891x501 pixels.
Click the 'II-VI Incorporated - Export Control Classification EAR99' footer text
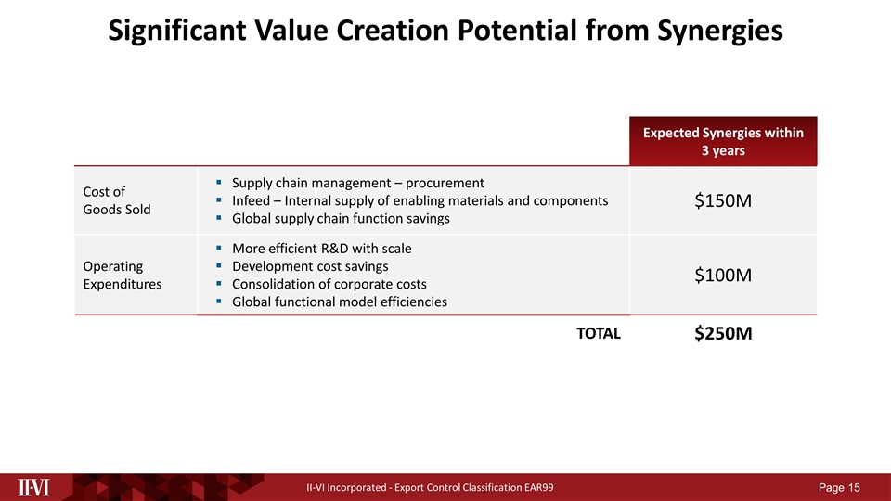(430, 487)
